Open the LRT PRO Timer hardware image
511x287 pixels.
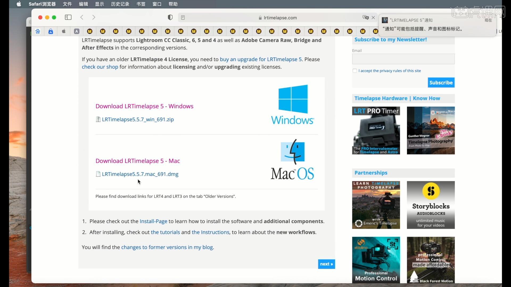[376, 130]
